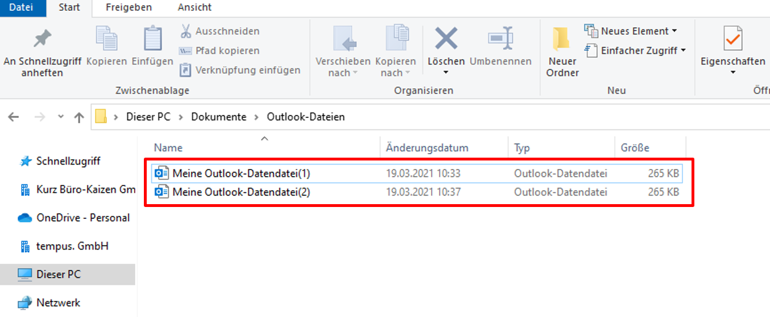Pin to Quick Access with An Schnellzugriff anheften
This screenshot has height=317, width=770.
pos(42,52)
